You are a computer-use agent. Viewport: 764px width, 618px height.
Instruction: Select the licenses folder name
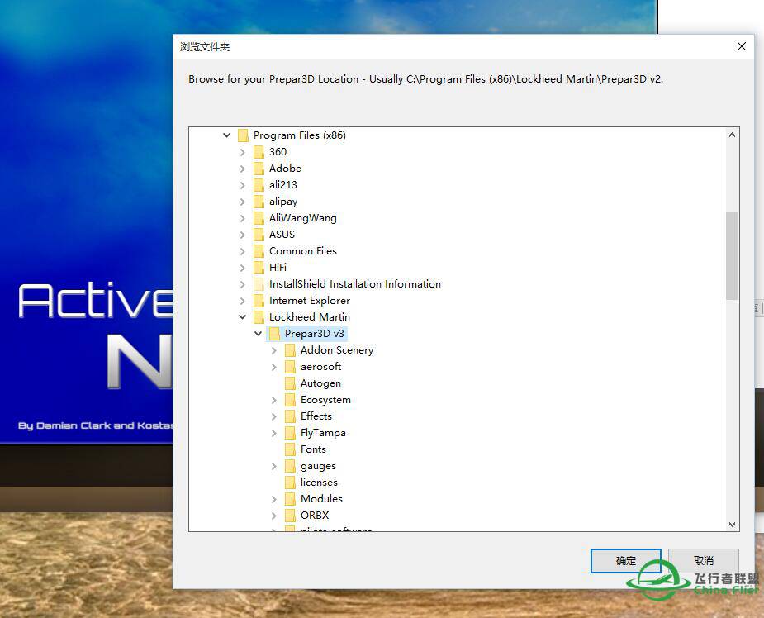(x=319, y=483)
